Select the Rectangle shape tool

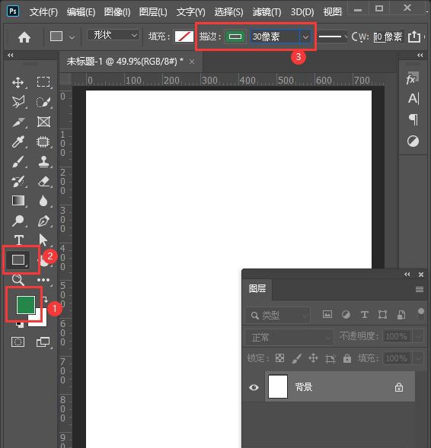pyautogui.click(x=18, y=259)
